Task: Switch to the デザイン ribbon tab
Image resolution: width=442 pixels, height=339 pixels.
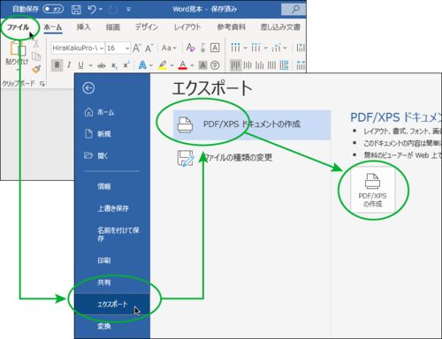Action: point(147,27)
